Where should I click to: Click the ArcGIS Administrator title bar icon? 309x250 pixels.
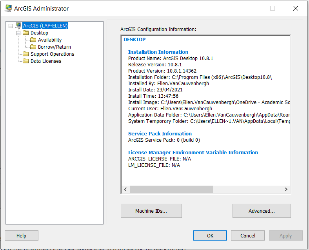[8, 8]
